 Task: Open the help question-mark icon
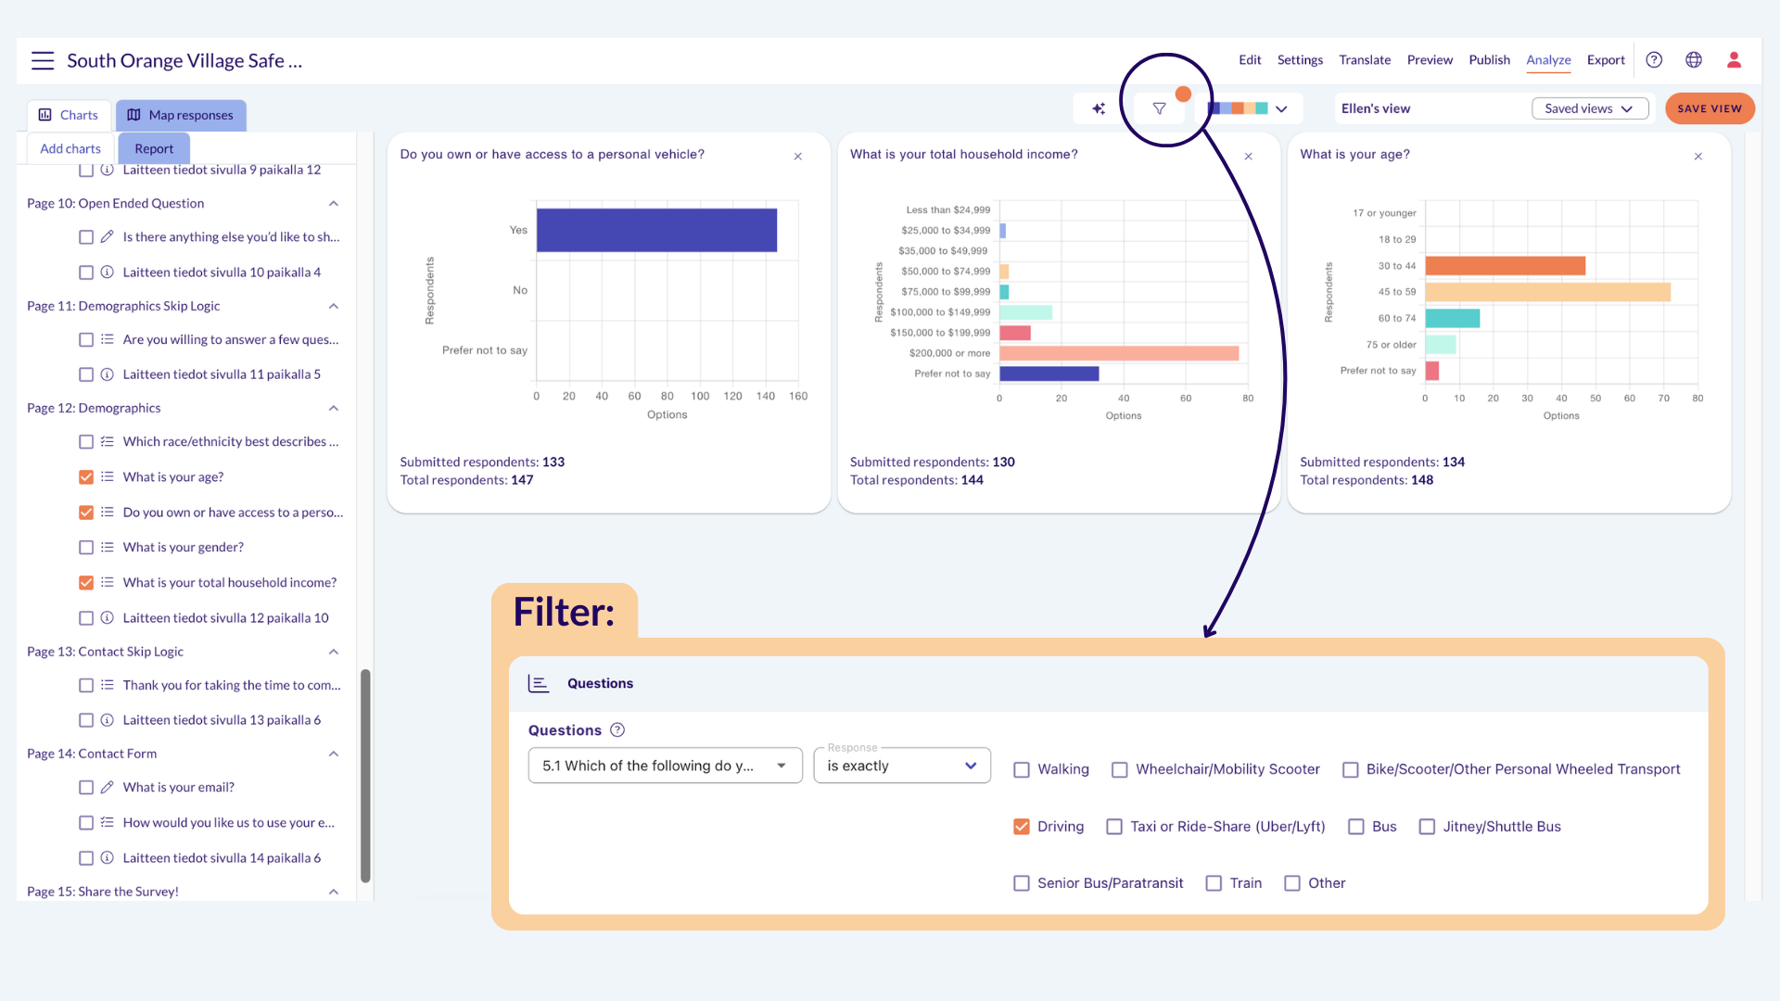[x=1654, y=60]
